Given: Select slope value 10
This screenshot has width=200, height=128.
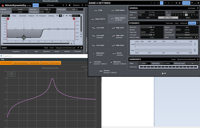Looking at the screenshot, I should 197,15.
